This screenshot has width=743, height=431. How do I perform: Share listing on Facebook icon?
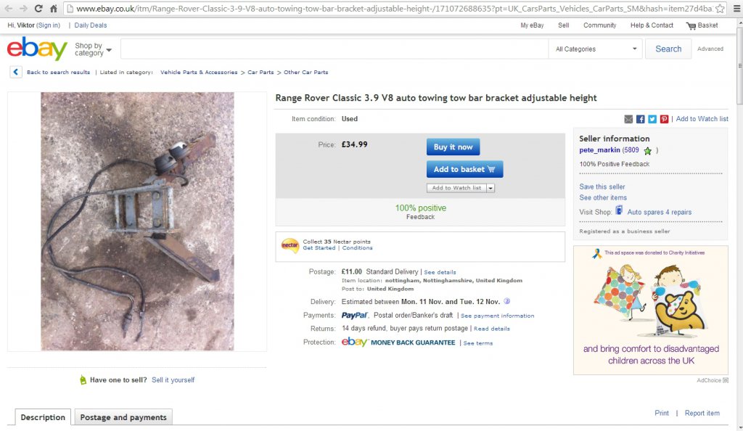640,119
